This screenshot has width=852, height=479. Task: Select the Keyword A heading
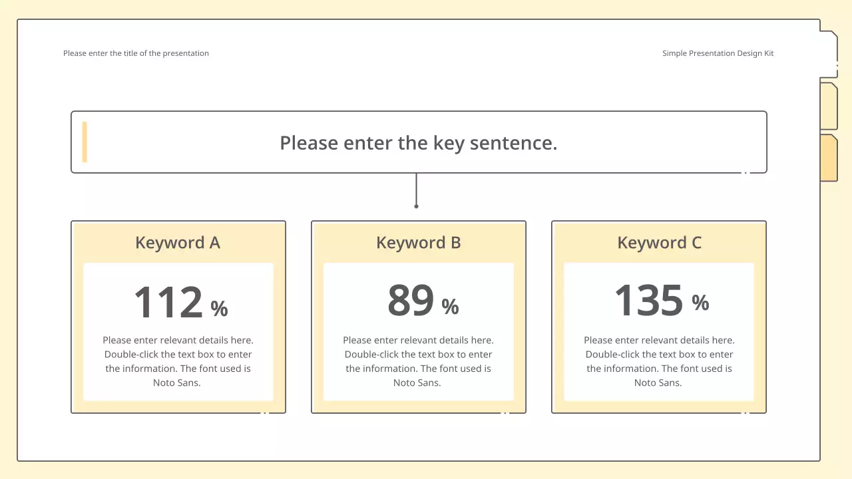click(178, 243)
